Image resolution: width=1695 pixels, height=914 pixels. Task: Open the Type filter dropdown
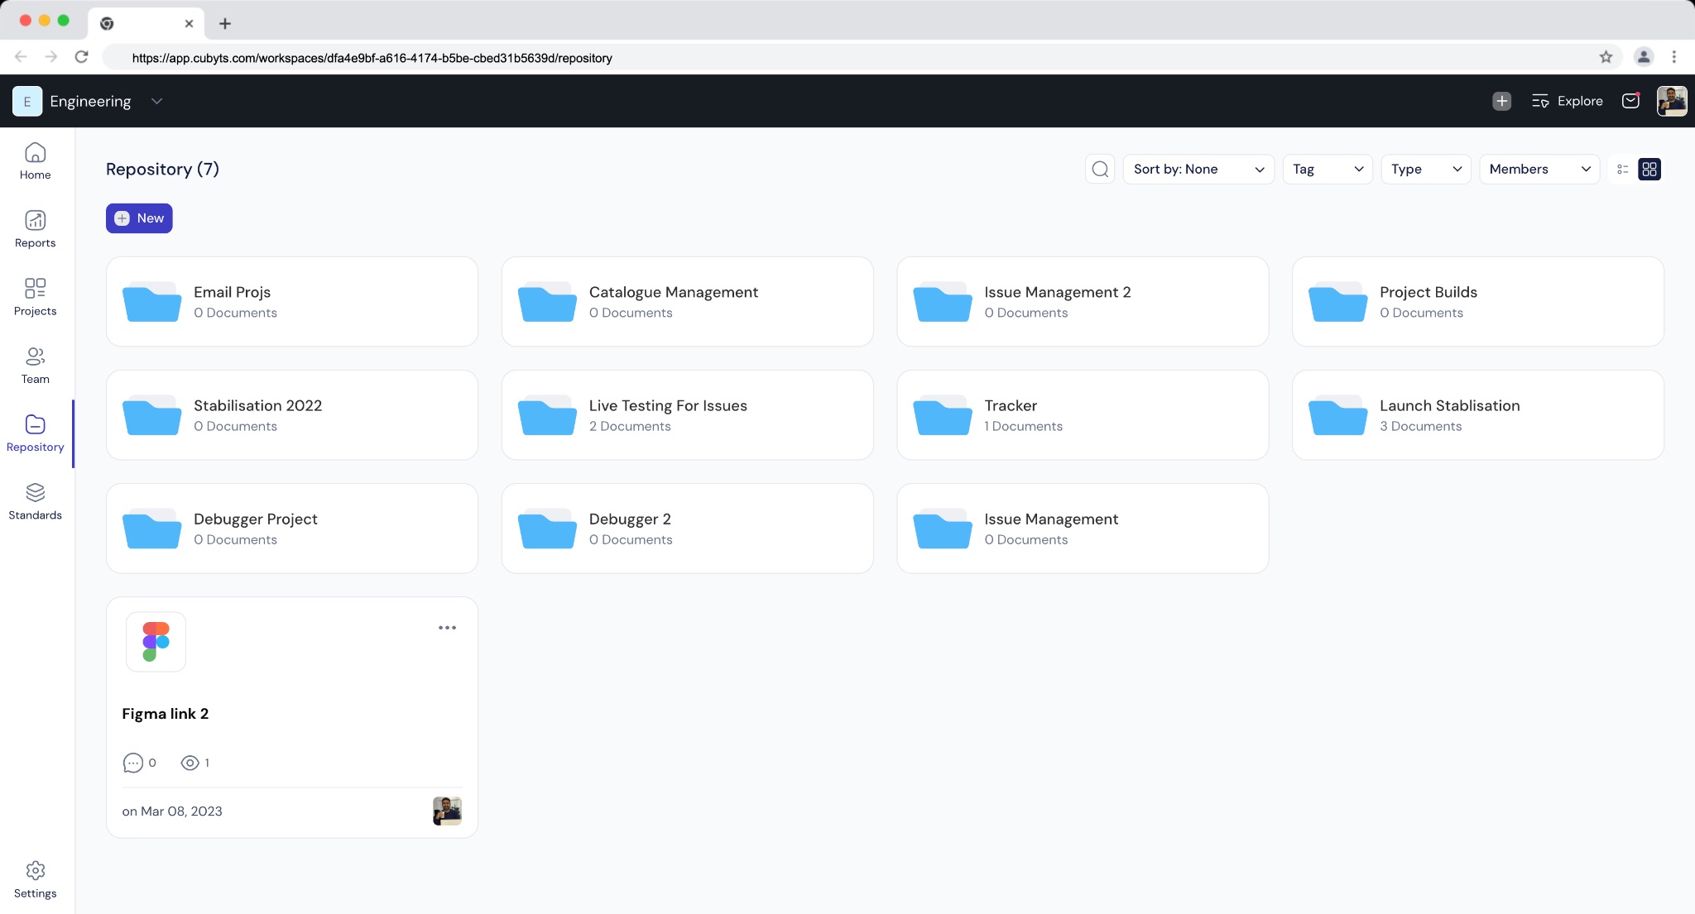pos(1426,169)
